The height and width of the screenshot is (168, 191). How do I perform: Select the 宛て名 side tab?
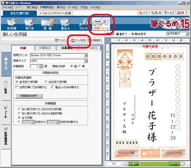click(x=6, y=64)
